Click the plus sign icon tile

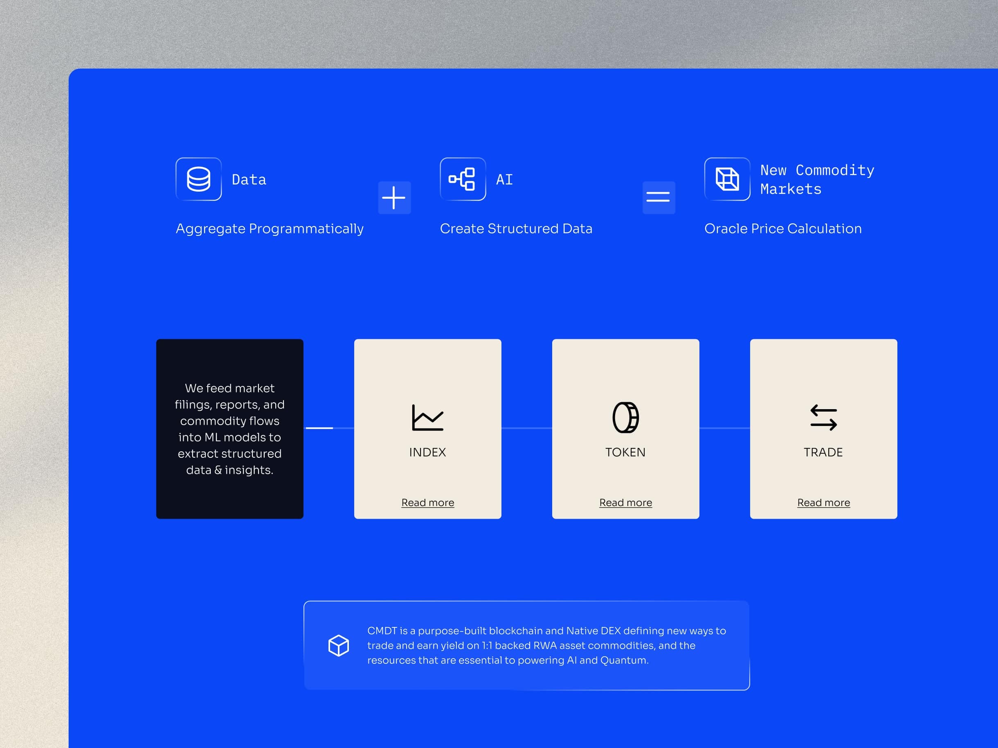click(x=394, y=197)
